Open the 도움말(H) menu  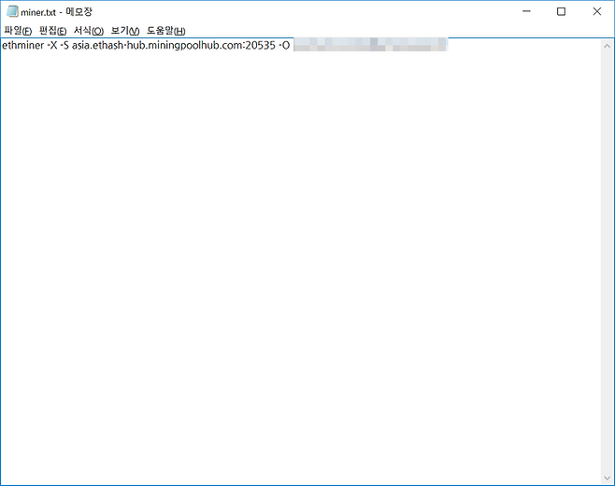click(165, 31)
